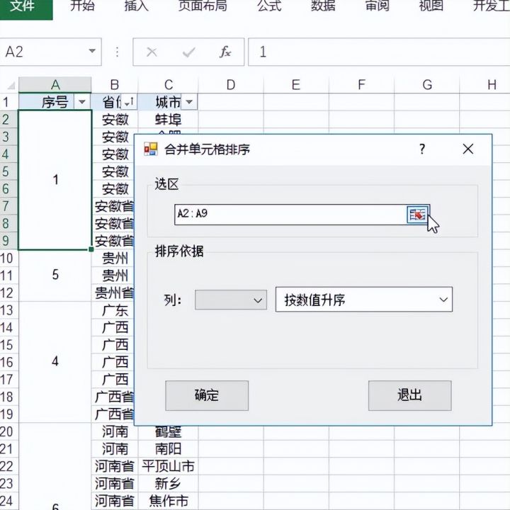
Task: Open the 列 column dropdown
Action: (231, 300)
